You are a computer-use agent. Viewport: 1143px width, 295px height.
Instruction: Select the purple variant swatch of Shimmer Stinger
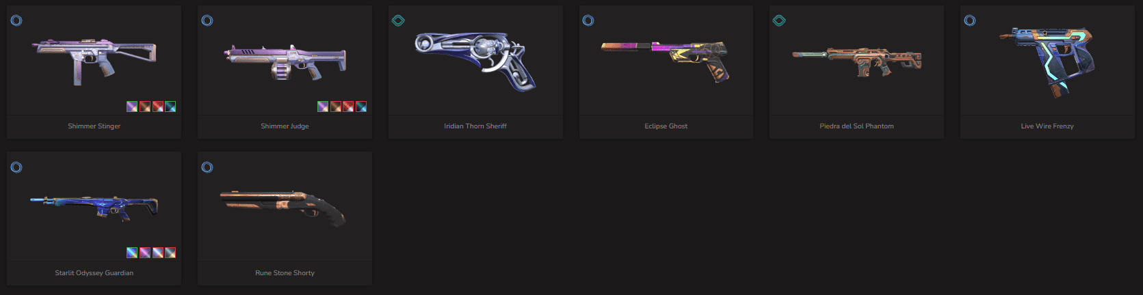(132, 107)
